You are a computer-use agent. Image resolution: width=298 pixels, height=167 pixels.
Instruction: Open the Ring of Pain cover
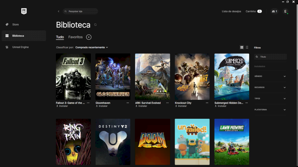pos(73,142)
